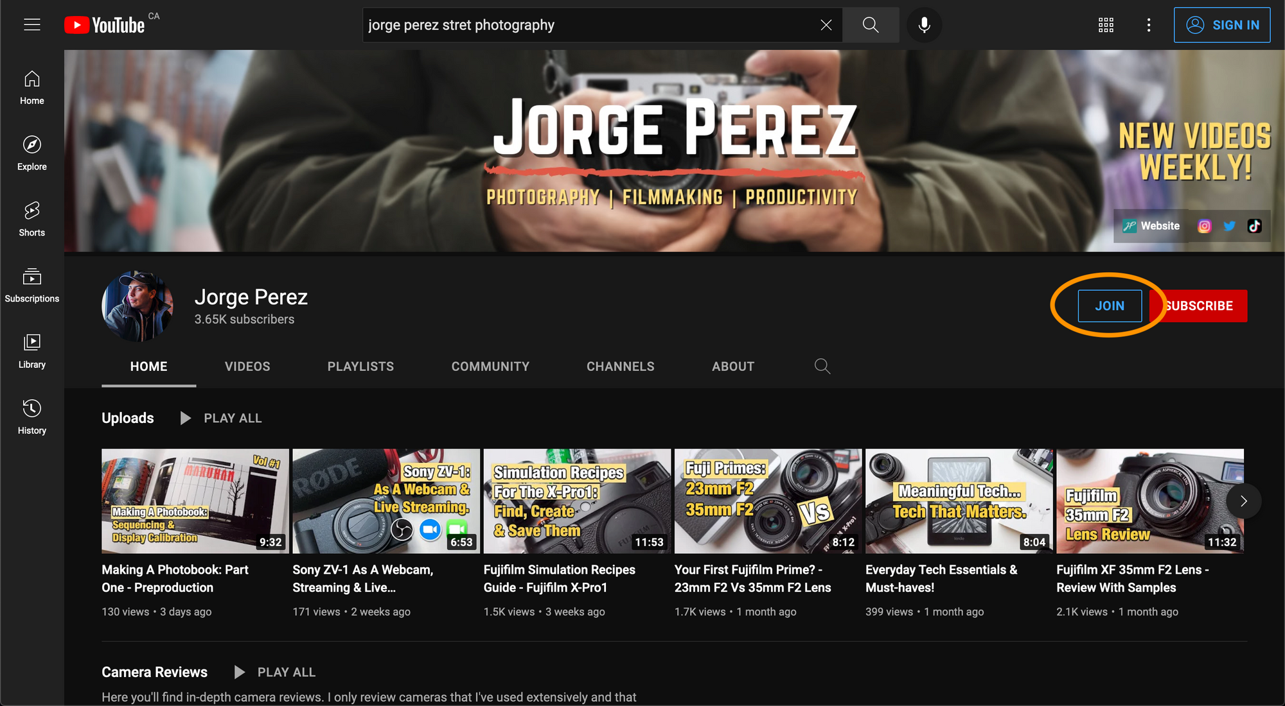Click '130 views • 3 days ago' text

click(157, 612)
